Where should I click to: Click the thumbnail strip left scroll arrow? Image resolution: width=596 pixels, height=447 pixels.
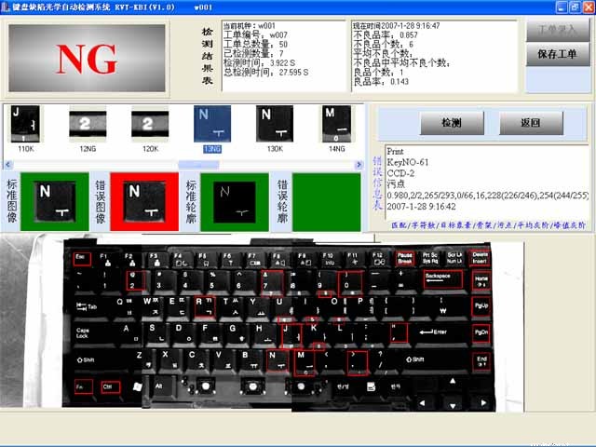8,165
